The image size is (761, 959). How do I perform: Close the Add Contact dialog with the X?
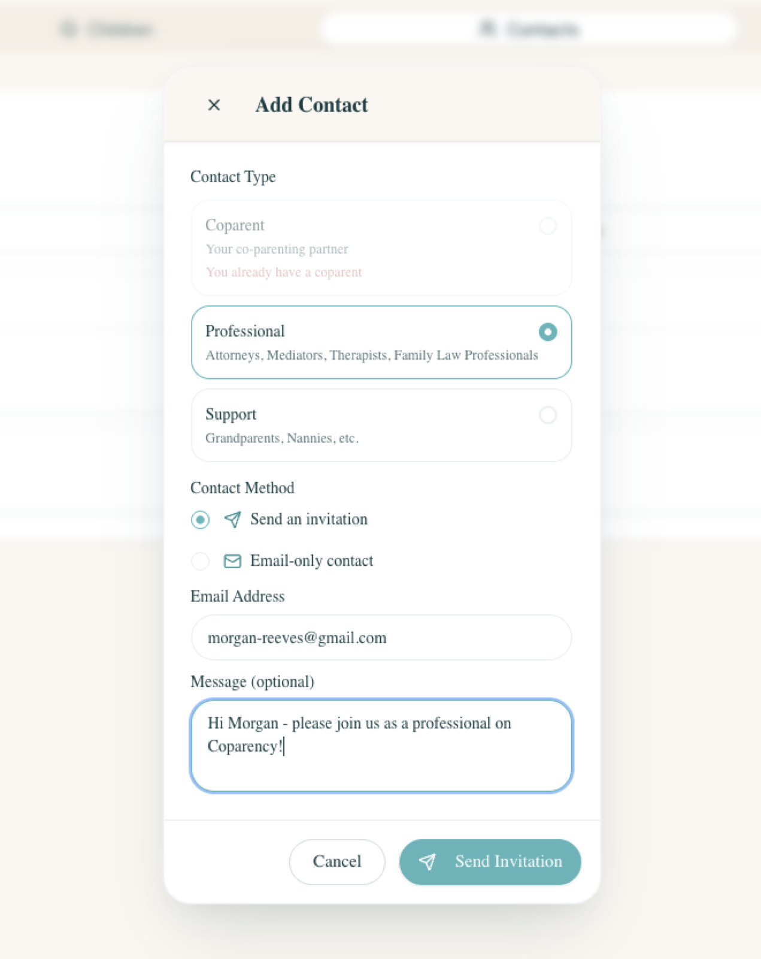pos(214,105)
